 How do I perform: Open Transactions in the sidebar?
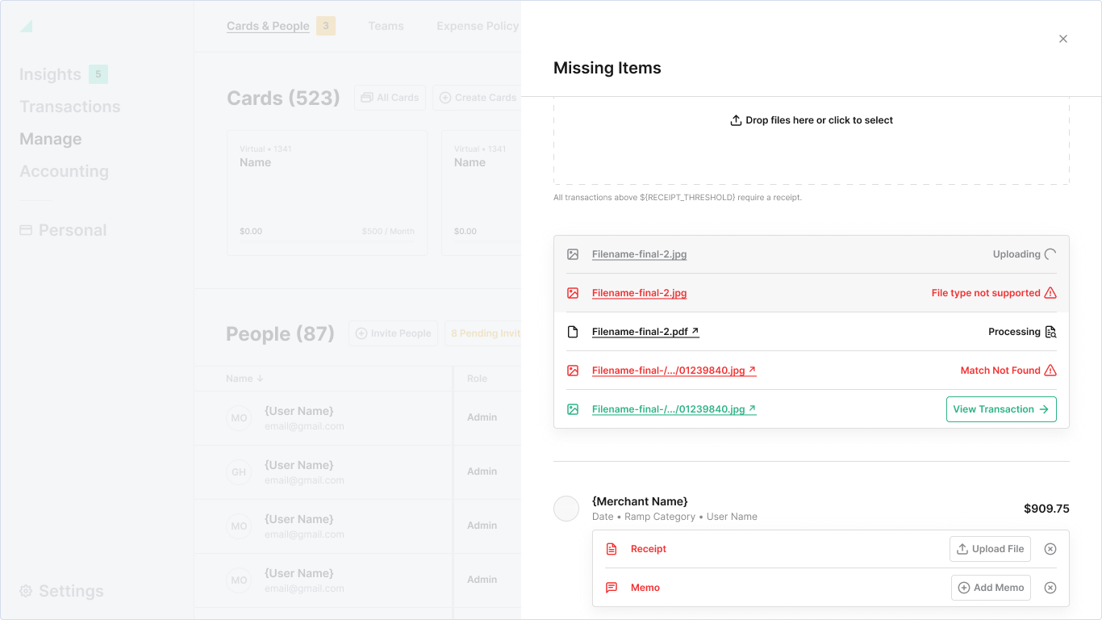[x=69, y=107]
